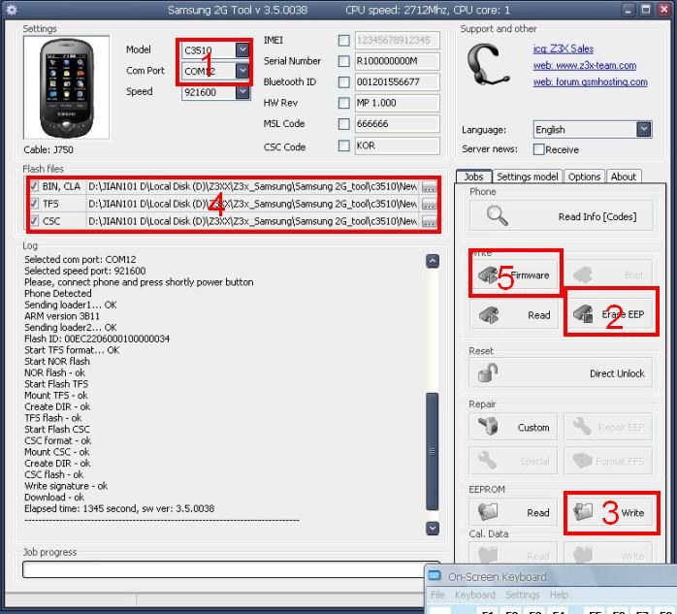Click the Cal. Data Read button

tap(513, 554)
